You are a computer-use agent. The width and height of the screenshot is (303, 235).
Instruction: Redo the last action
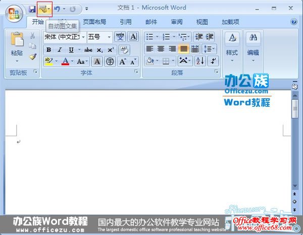coord(73,9)
